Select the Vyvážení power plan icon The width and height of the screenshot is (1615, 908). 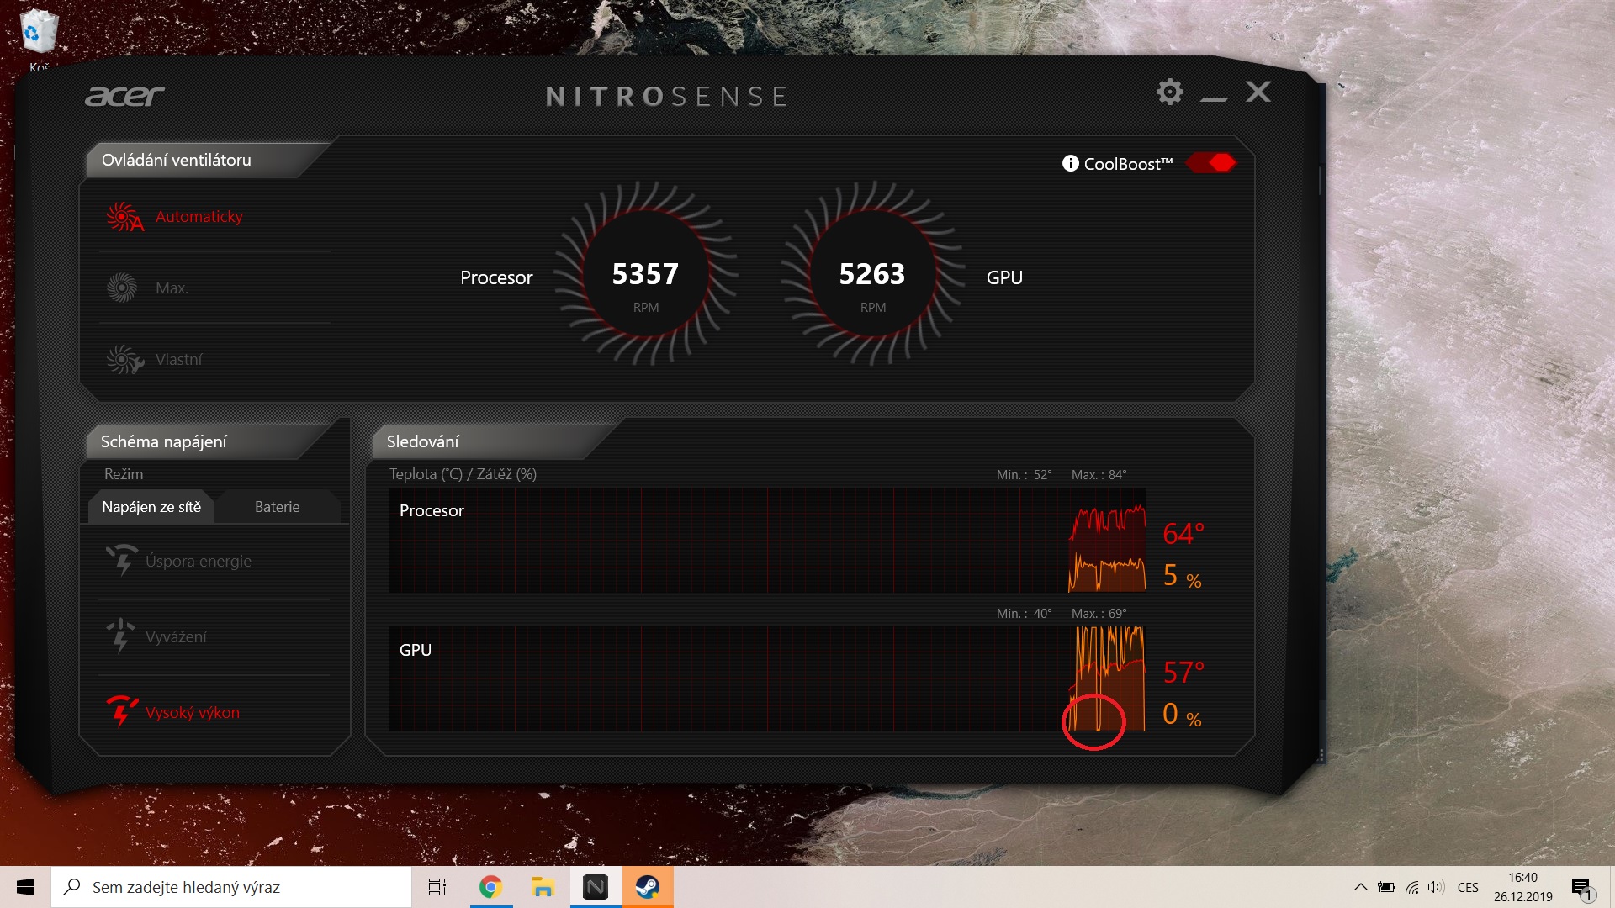tap(120, 636)
